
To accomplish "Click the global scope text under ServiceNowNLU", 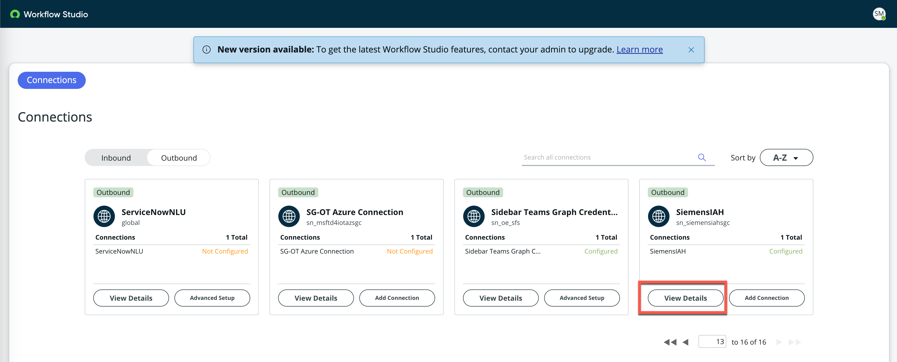I will coord(130,223).
